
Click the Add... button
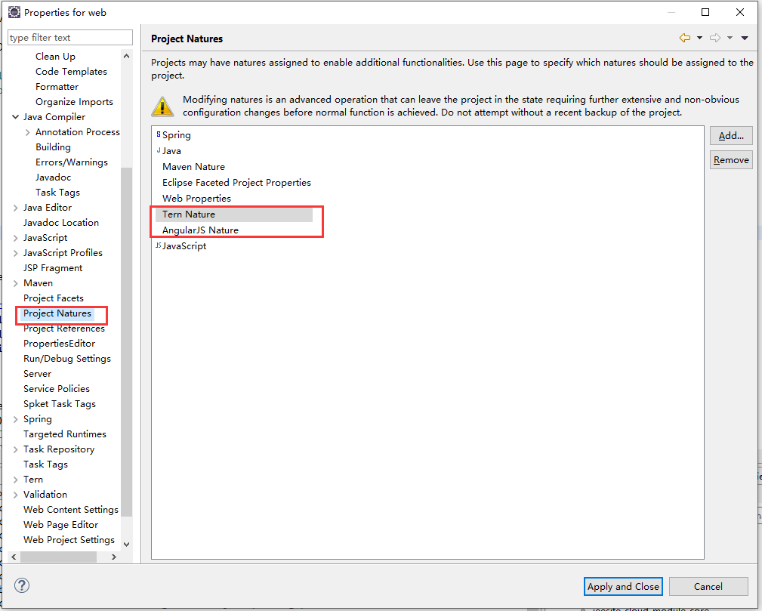tap(731, 136)
